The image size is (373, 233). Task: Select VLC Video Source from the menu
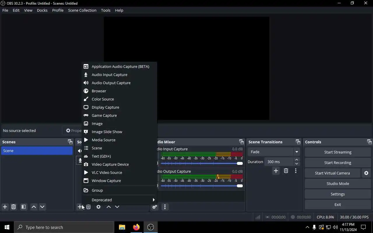click(119, 172)
